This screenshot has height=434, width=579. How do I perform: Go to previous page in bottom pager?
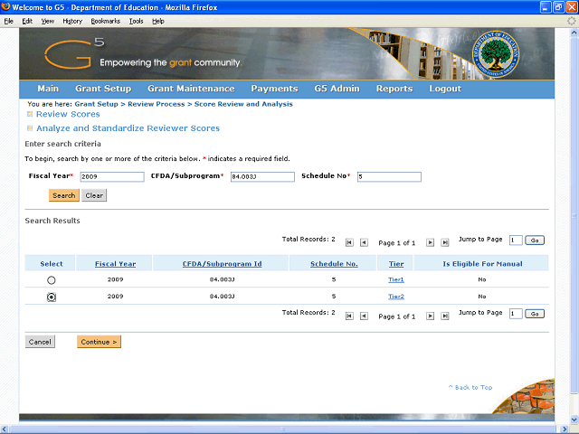[x=364, y=316]
